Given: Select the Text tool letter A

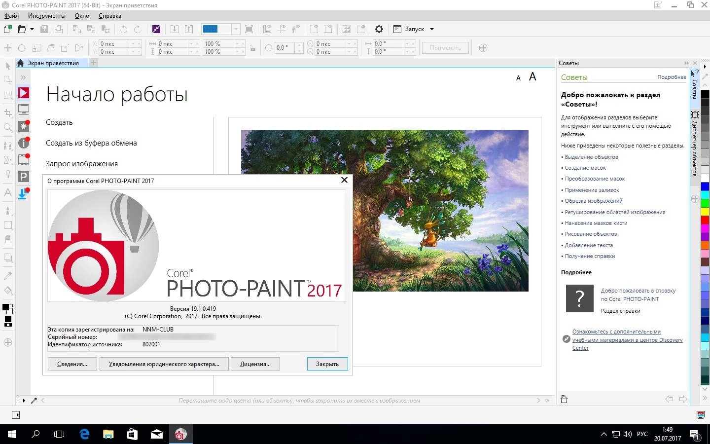Looking at the screenshot, I should [x=8, y=193].
